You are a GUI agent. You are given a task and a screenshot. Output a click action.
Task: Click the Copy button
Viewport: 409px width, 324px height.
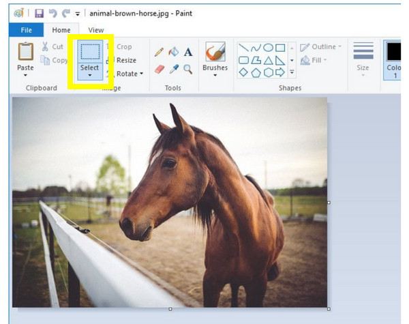(x=54, y=60)
